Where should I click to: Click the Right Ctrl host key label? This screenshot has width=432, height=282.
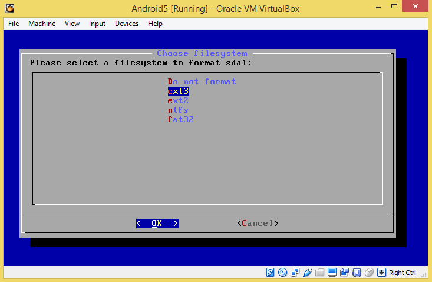pos(403,273)
